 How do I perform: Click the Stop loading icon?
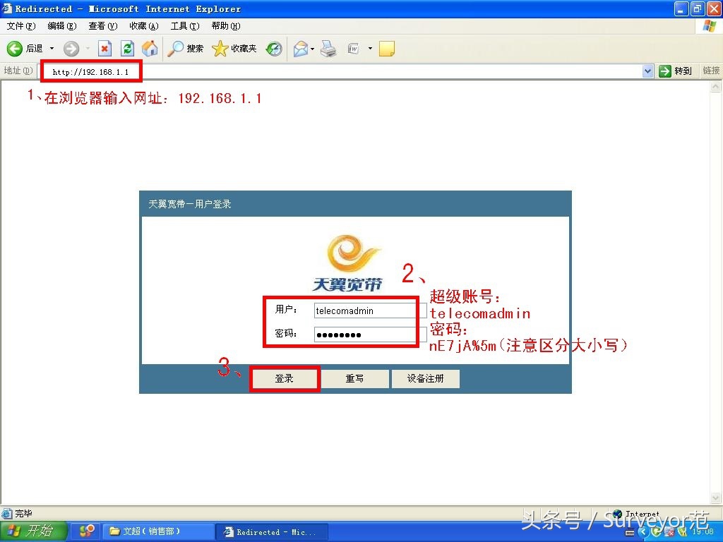click(105, 49)
